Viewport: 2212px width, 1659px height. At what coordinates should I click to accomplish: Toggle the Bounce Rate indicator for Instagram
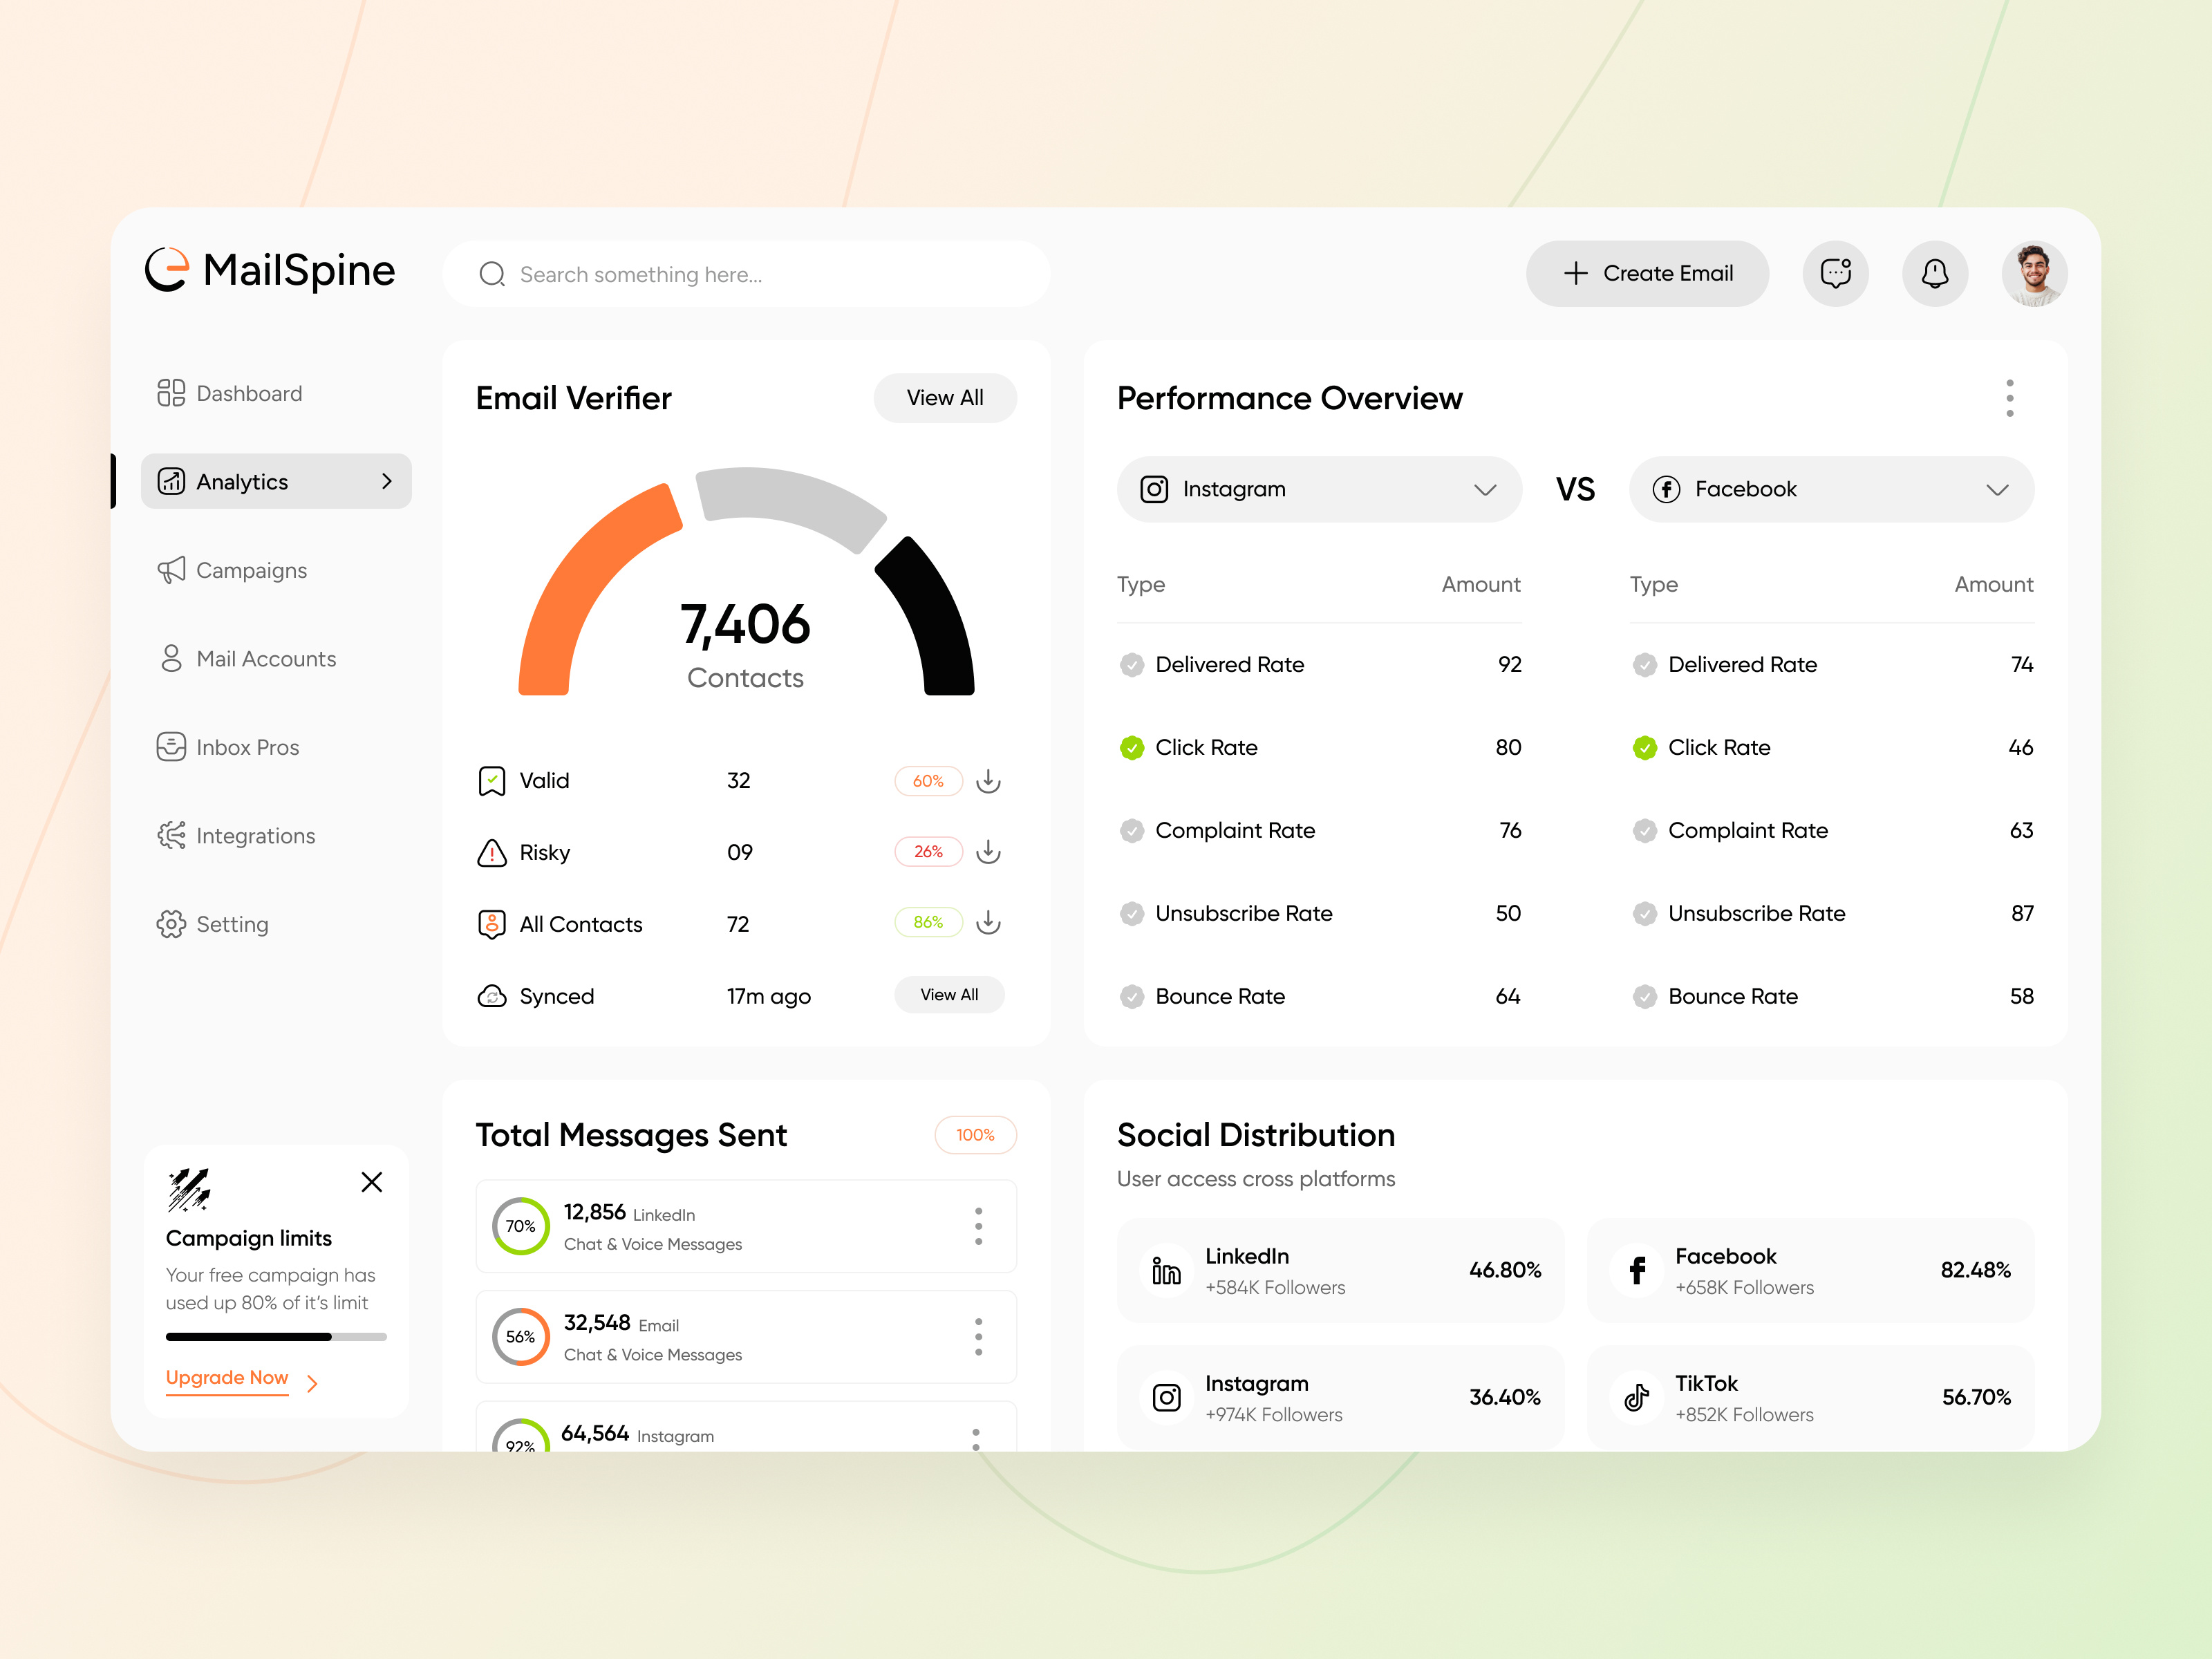[x=1131, y=996]
